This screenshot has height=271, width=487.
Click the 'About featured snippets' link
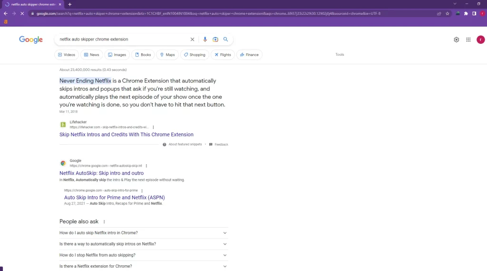(185, 144)
